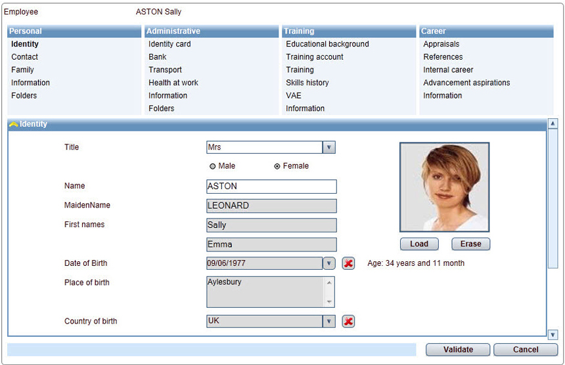The height and width of the screenshot is (365, 565).
Task: Open Educational background
Action: coord(328,44)
